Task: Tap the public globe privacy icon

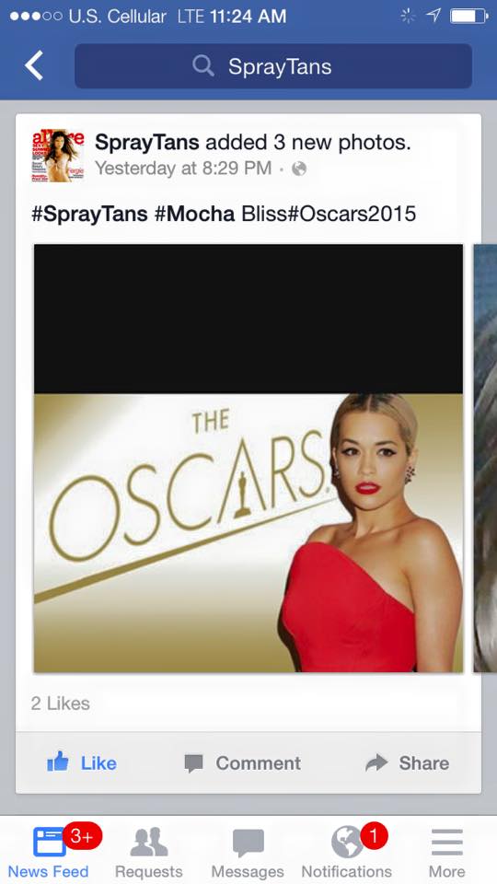Action: (299, 169)
